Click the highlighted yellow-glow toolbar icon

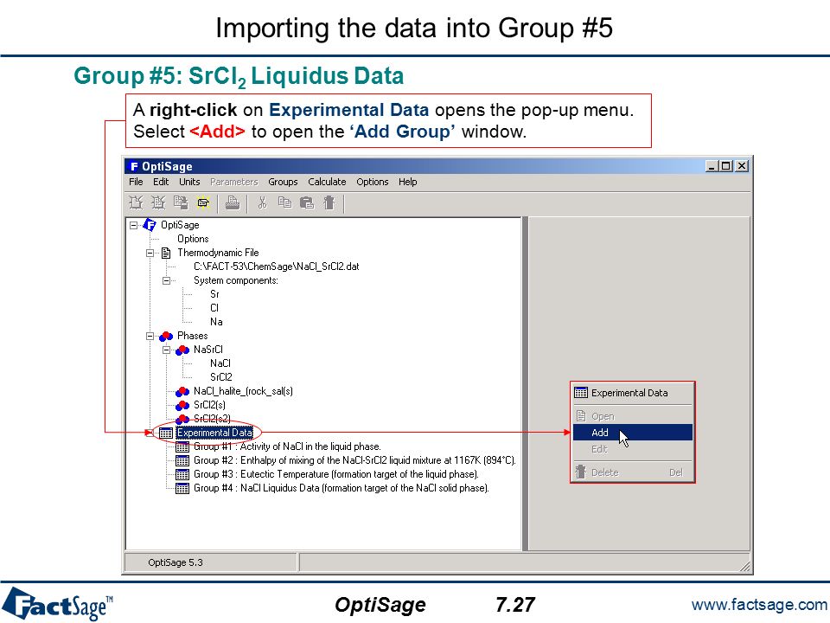203,202
